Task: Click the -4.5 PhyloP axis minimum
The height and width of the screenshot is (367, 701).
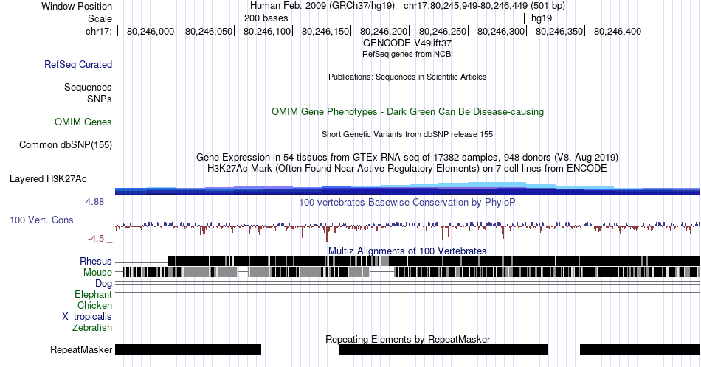Action: pos(96,239)
